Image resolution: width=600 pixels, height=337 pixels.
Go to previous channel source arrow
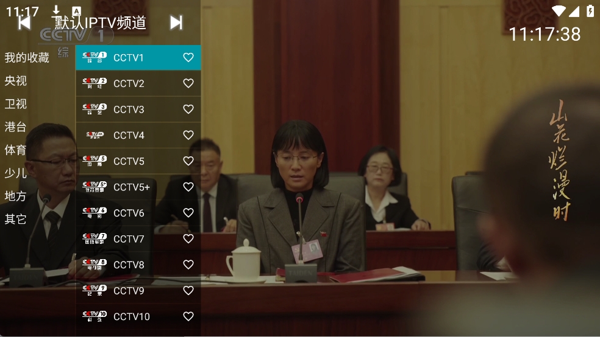[24, 23]
